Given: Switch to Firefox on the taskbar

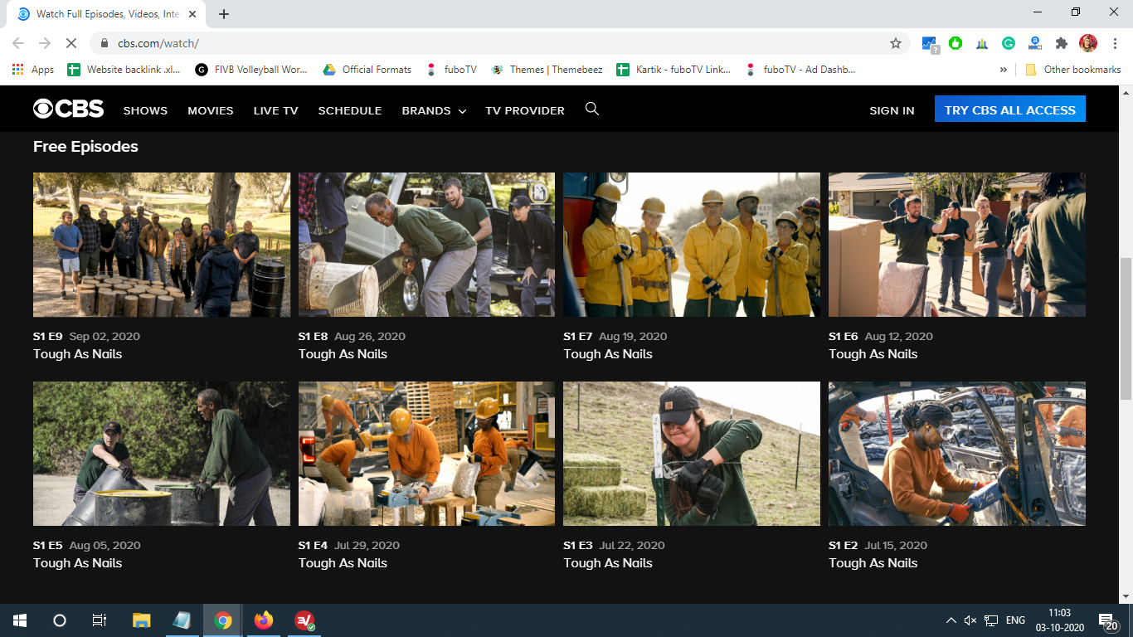Looking at the screenshot, I should click(264, 620).
